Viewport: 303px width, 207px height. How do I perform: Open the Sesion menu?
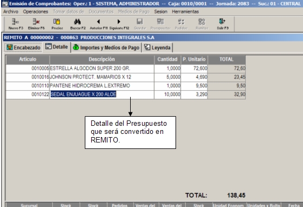pyautogui.click(x=160, y=12)
